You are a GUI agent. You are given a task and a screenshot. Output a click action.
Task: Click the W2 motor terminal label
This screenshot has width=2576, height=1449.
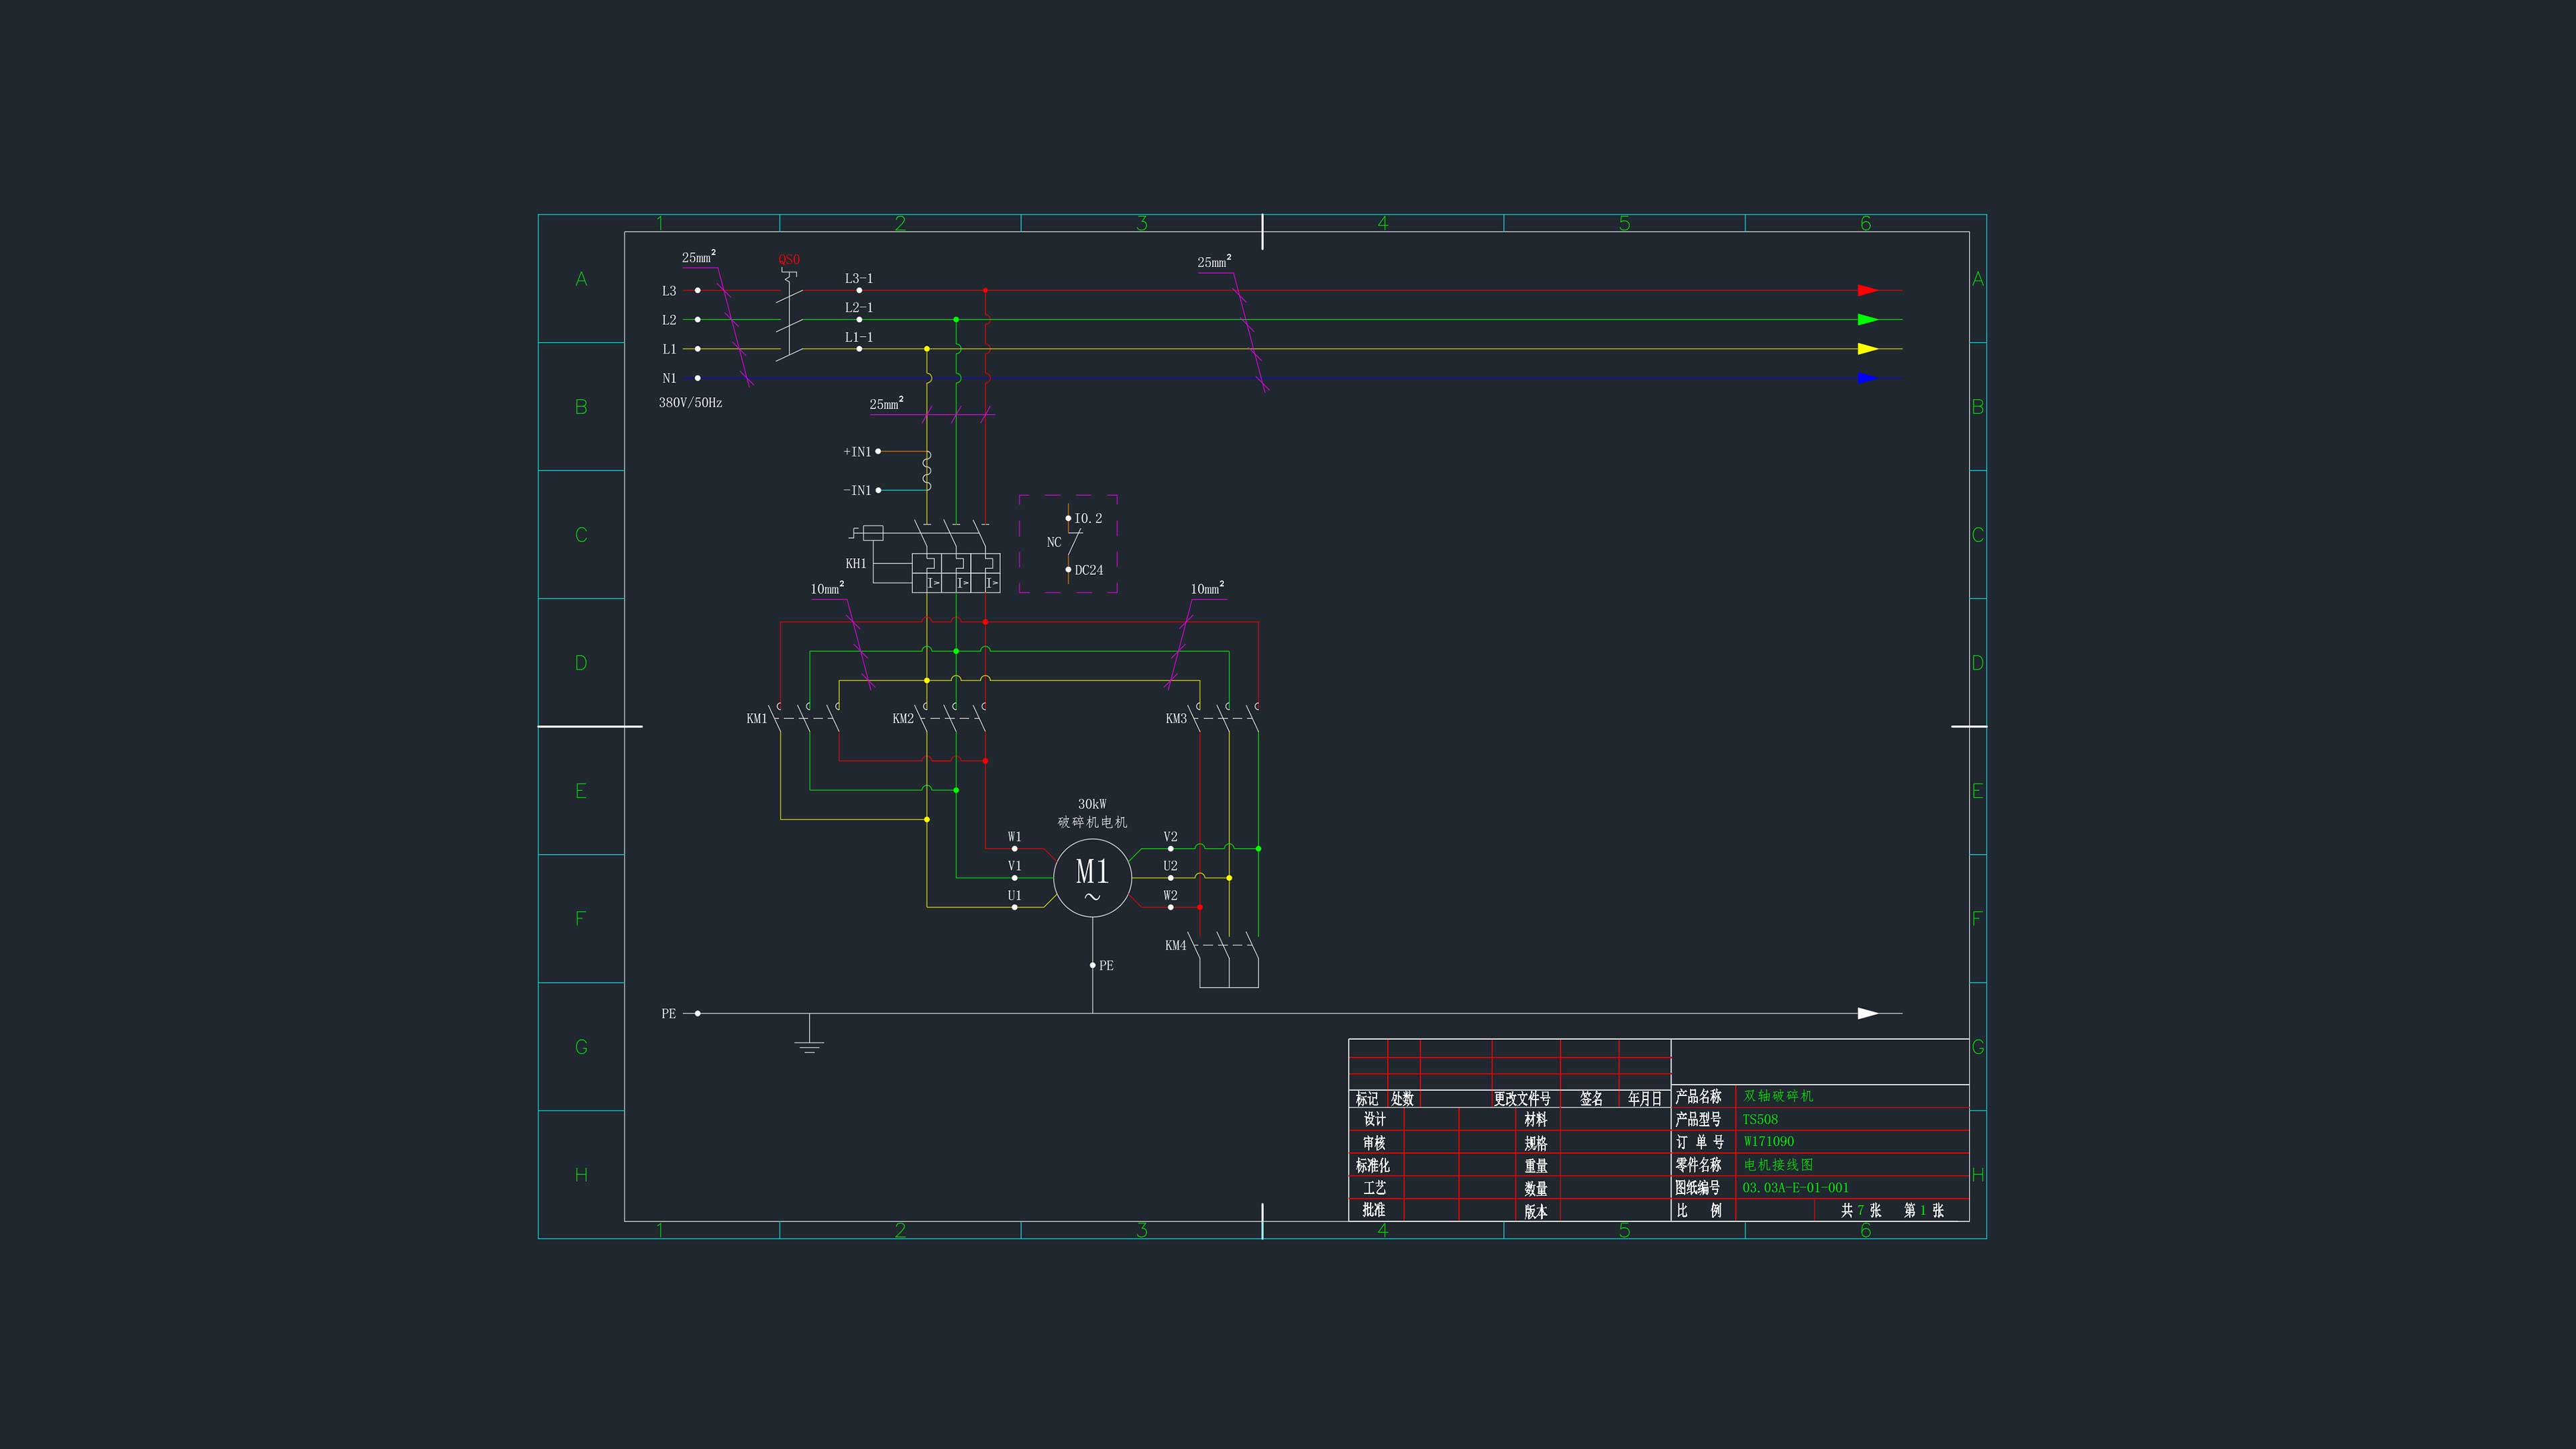pos(1170,895)
